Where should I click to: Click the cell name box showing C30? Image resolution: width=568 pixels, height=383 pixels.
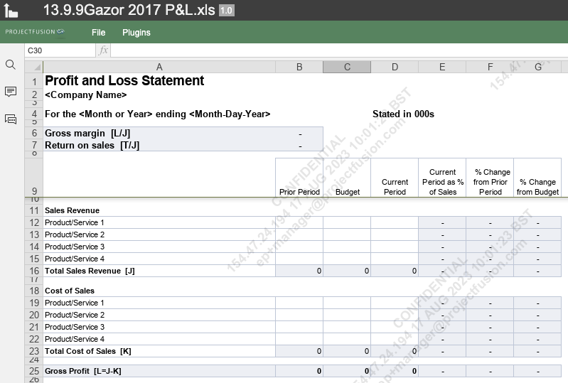(60, 50)
